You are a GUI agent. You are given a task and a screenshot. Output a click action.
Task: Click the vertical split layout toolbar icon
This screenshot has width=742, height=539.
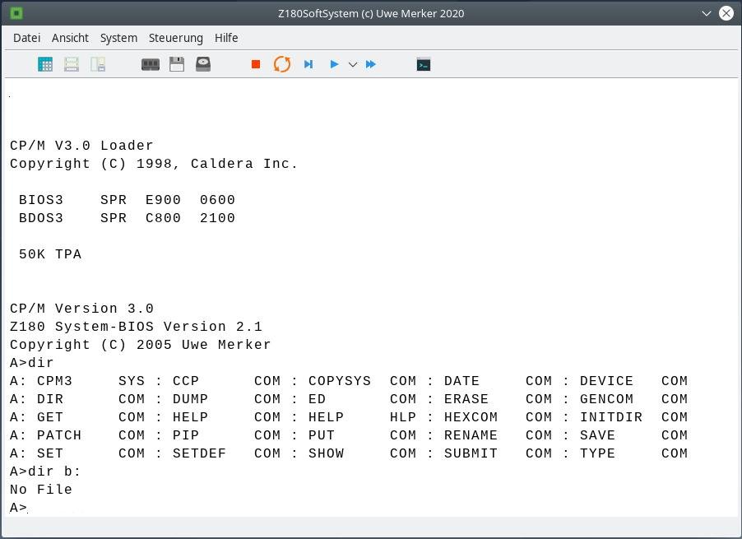98,64
